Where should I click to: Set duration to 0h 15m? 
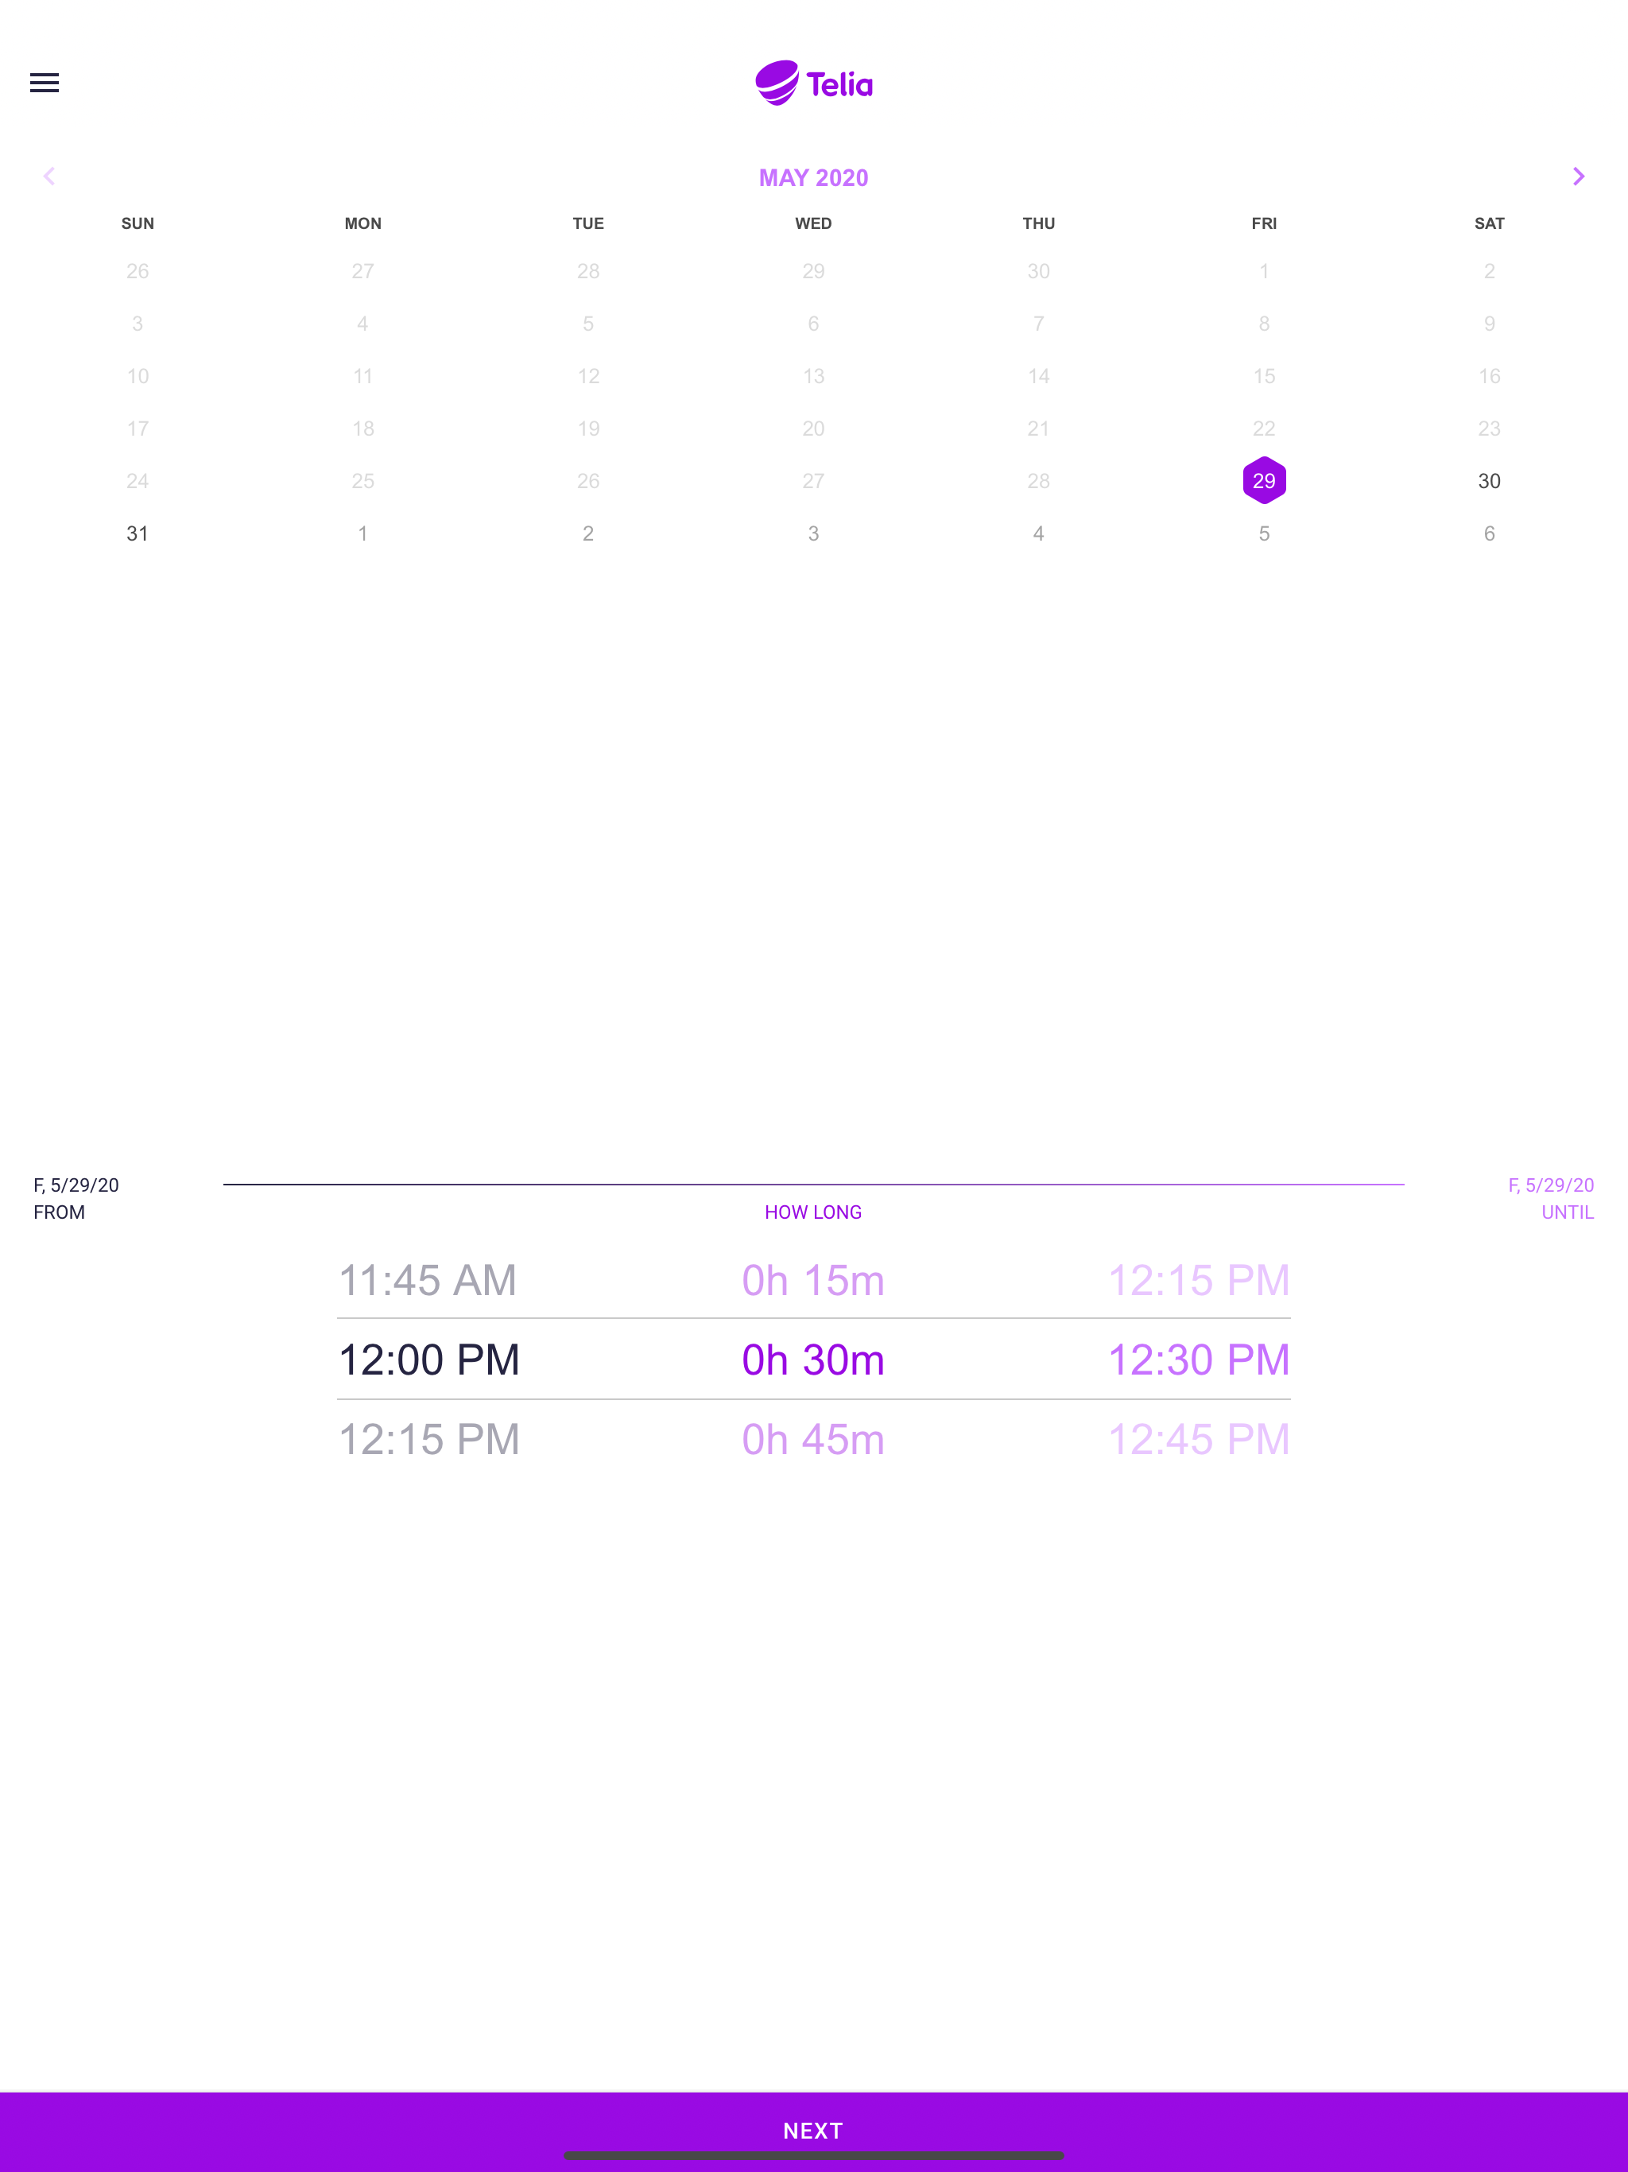click(x=813, y=1281)
